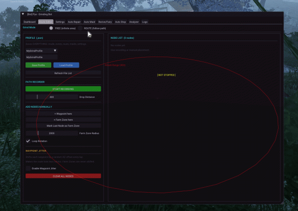Collapse the Grinding Bot window triangle
This screenshot has height=211, width=298.
23,14
